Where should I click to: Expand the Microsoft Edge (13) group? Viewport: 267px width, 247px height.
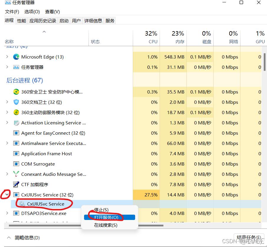[7, 57]
